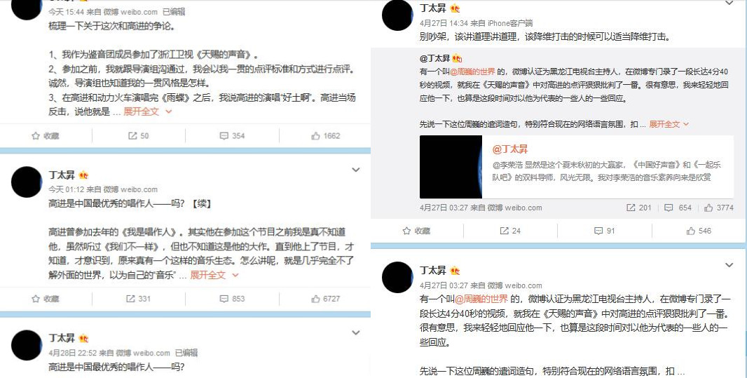Image resolution: width=747 pixels, height=378 pixels.
Task: Open the quoted post's black thumbnail image
Action: (451, 167)
